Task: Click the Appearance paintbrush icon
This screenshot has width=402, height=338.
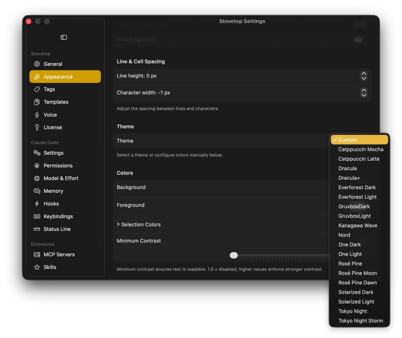Action: coord(37,77)
